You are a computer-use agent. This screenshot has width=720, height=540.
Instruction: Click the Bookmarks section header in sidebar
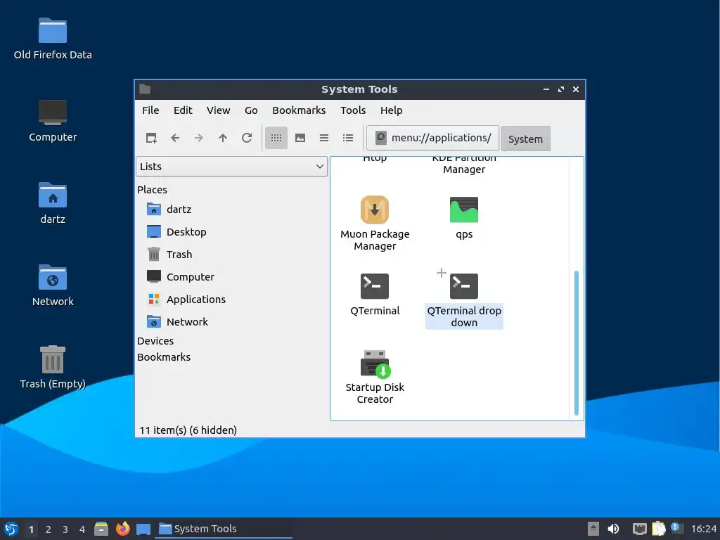(163, 356)
